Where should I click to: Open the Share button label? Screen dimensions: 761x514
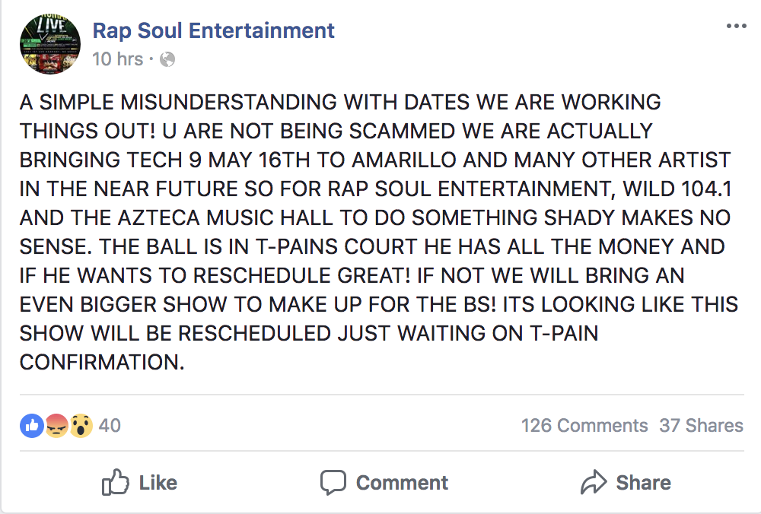[644, 483]
